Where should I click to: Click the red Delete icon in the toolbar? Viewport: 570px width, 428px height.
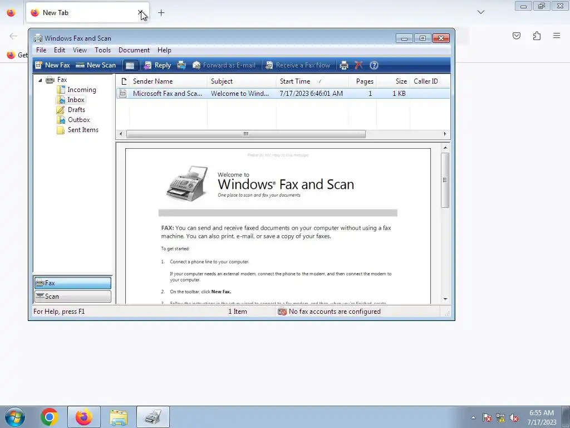(x=358, y=65)
